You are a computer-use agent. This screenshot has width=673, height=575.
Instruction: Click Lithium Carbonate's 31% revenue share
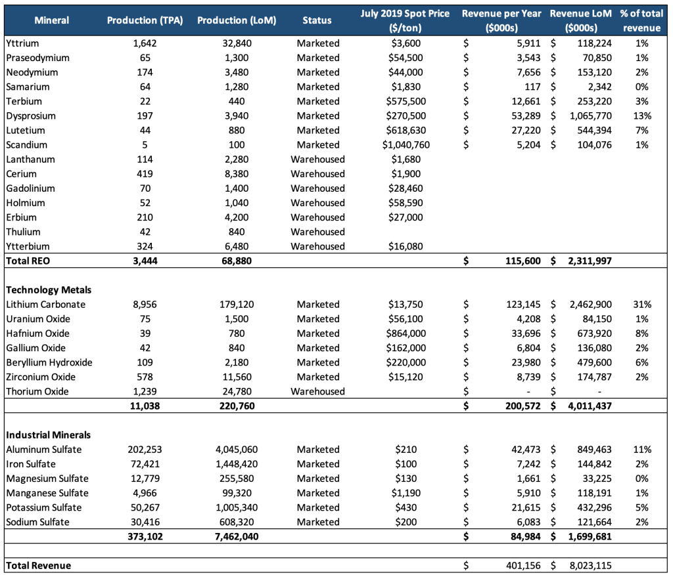pyautogui.click(x=642, y=305)
